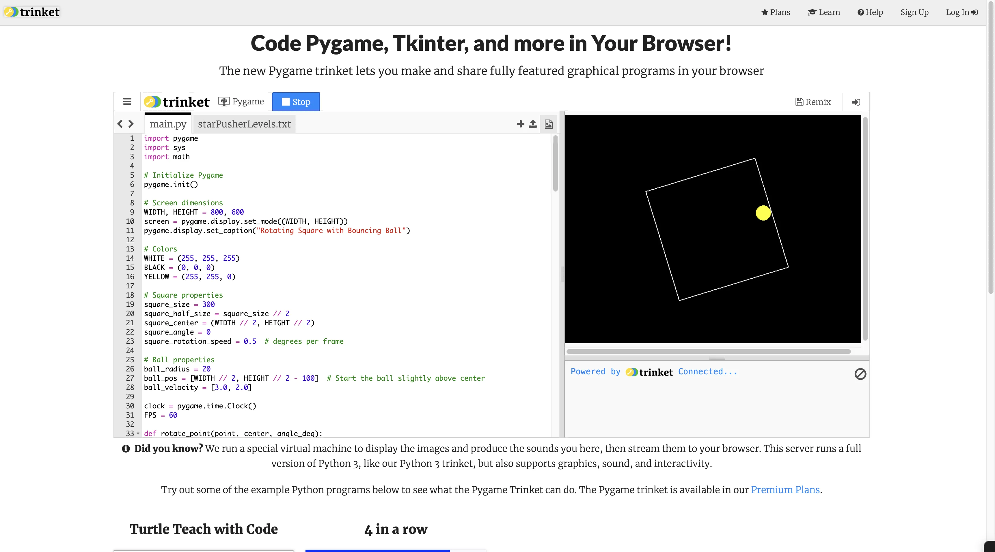Click the 'Connected...' console text
This screenshot has width=995, height=552.
(708, 371)
